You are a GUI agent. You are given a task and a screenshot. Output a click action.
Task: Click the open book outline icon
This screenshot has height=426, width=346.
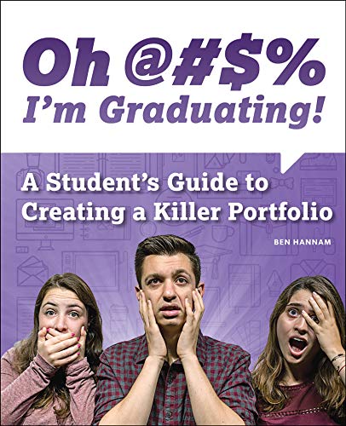104,169
